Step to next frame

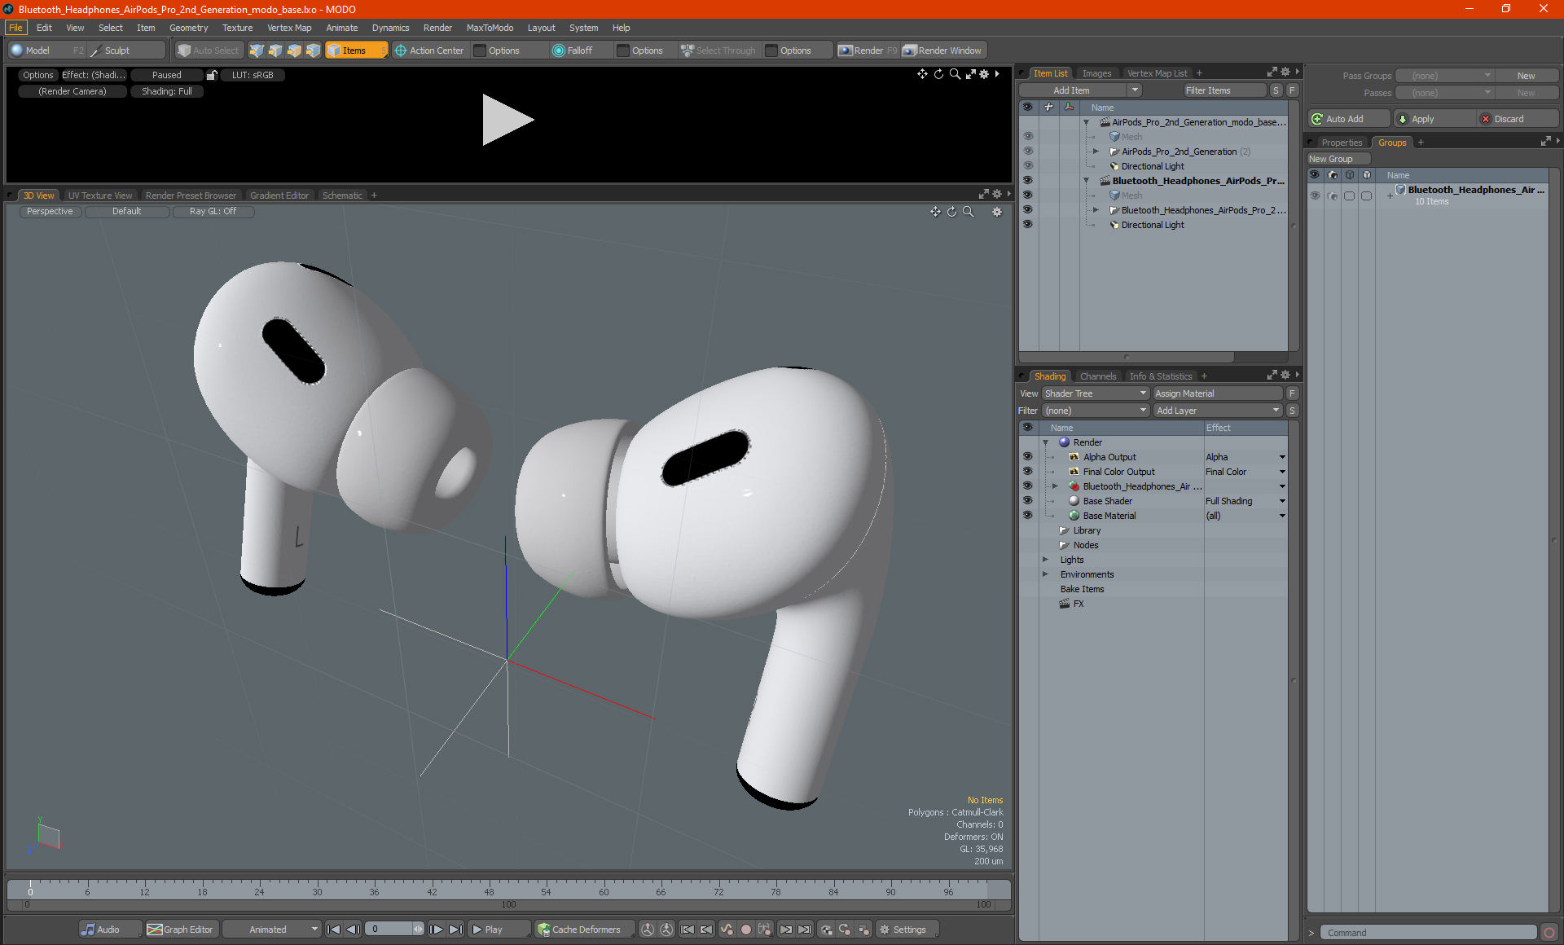coord(437,930)
